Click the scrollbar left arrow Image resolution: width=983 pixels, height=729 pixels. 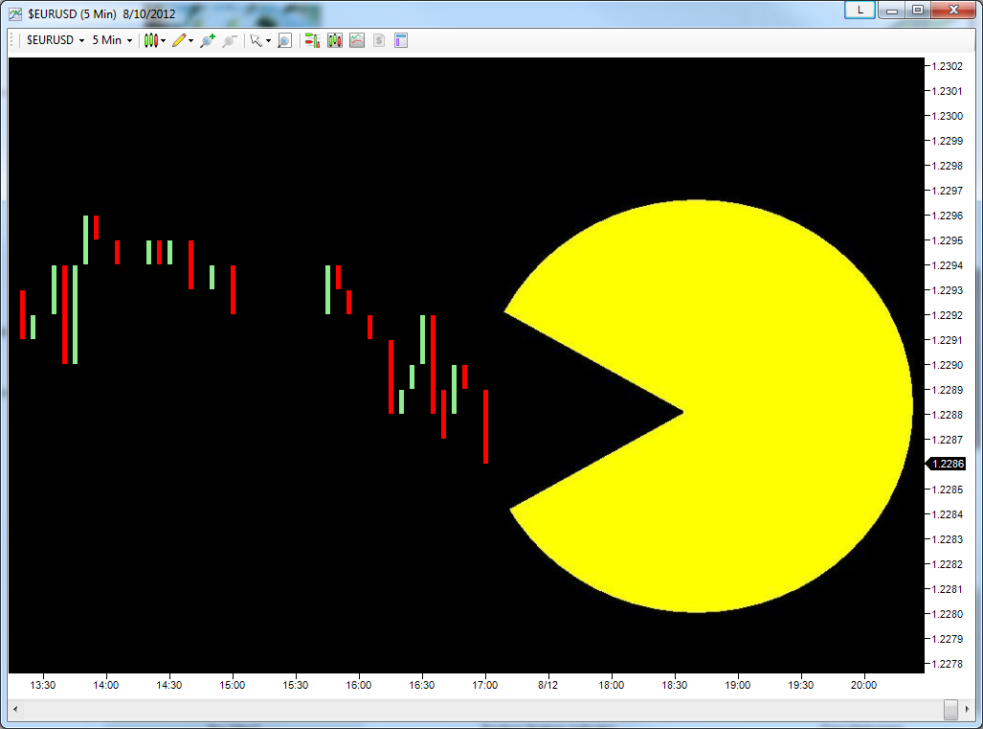(15, 709)
